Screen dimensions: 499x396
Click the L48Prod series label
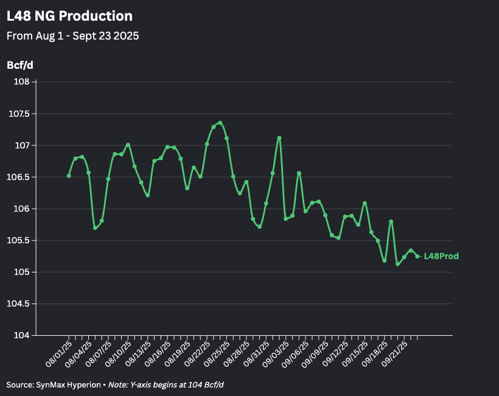pyautogui.click(x=441, y=256)
